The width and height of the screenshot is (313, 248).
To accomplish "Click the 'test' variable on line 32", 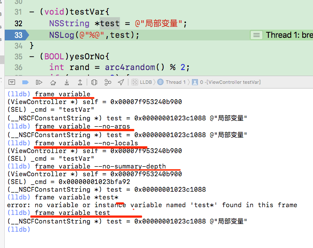I will [109, 23].
